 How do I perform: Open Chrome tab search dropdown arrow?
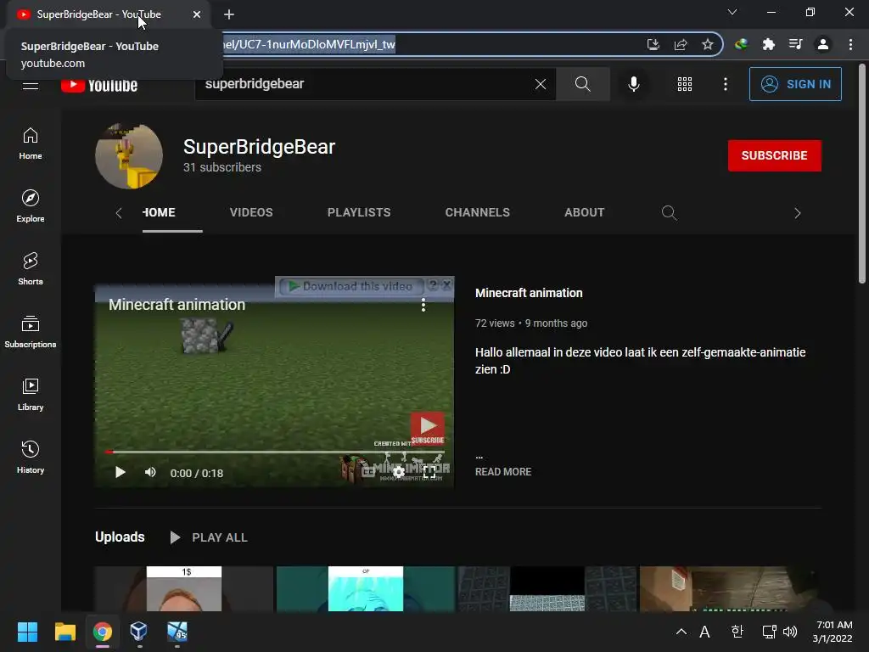[732, 12]
